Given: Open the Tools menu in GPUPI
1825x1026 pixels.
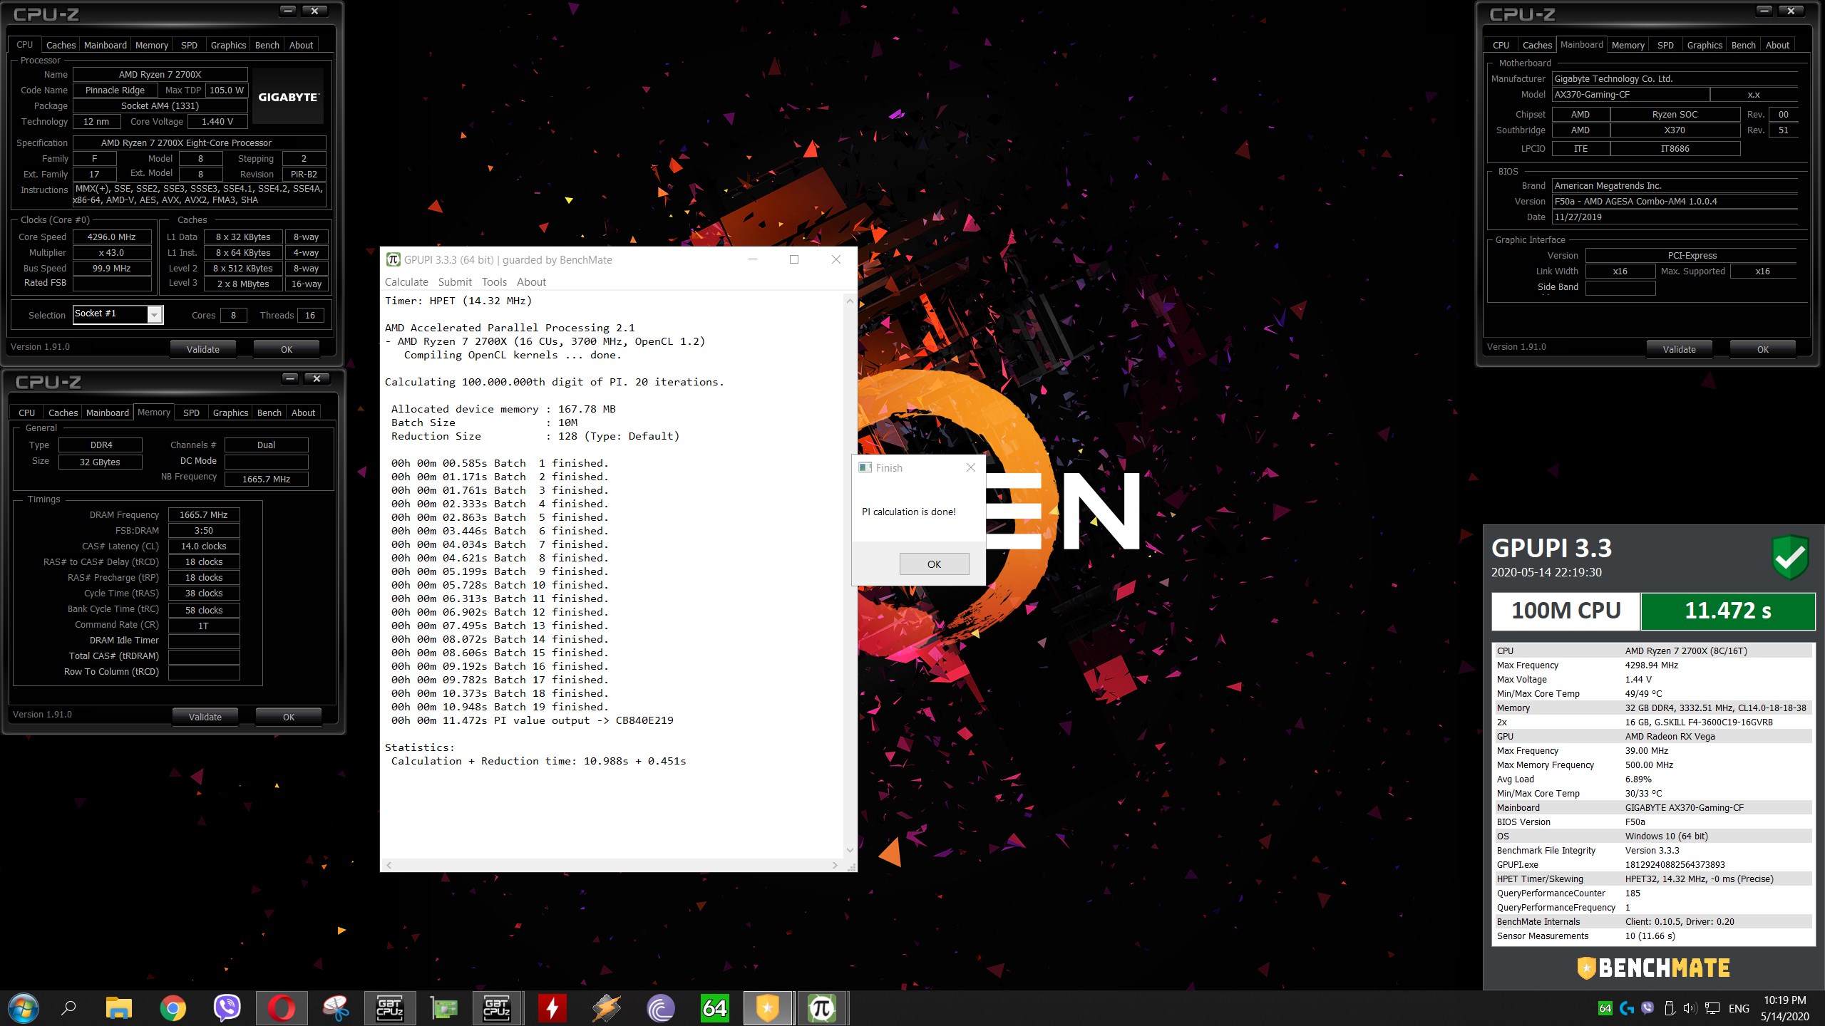Looking at the screenshot, I should tap(494, 282).
